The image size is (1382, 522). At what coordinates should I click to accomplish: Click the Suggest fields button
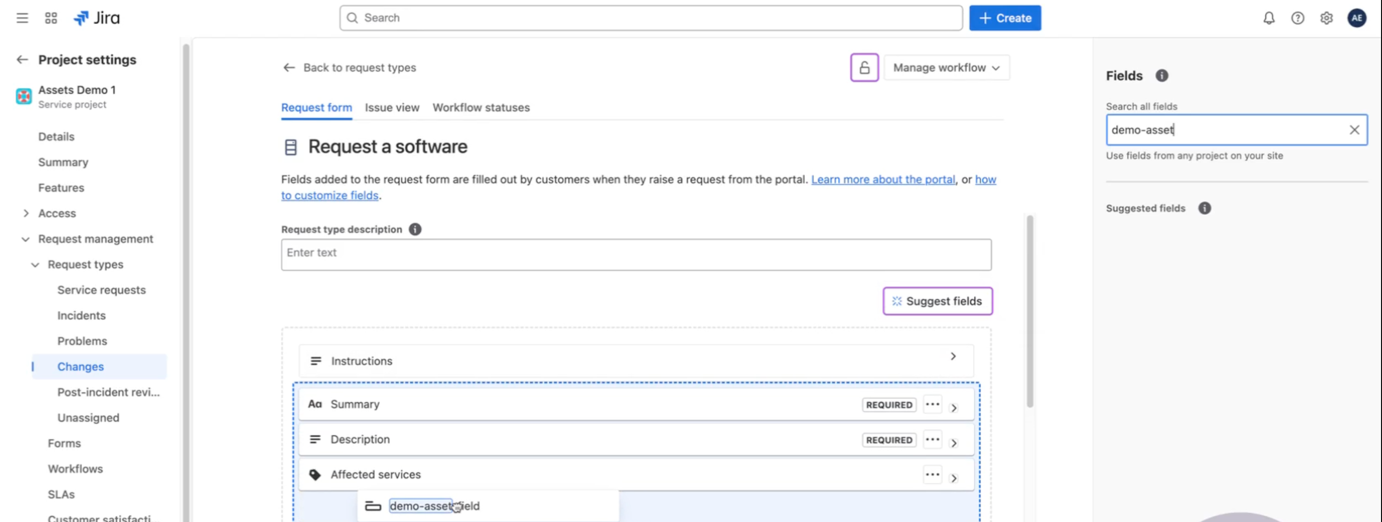[x=937, y=301]
